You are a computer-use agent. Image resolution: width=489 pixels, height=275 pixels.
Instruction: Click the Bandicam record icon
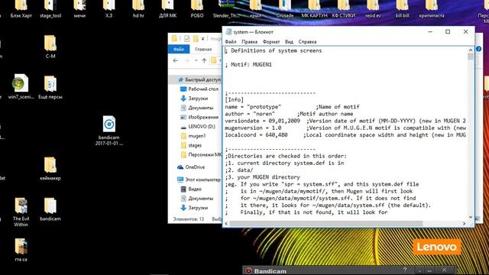coord(248,271)
